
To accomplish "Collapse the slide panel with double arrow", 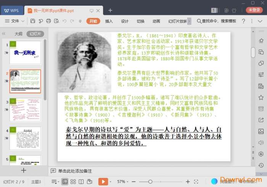I will click(3, 34).
